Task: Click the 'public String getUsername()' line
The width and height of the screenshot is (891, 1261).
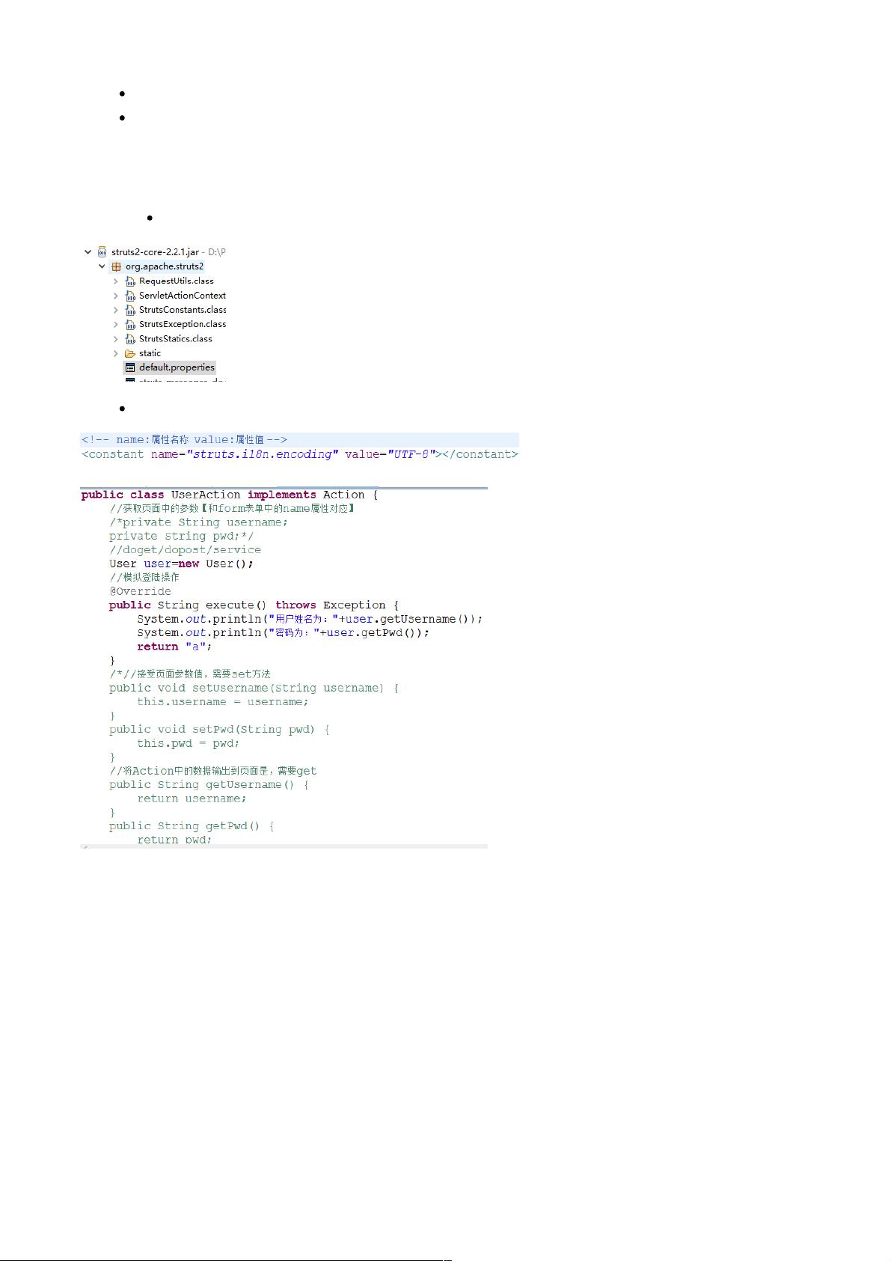Action: 209,785
